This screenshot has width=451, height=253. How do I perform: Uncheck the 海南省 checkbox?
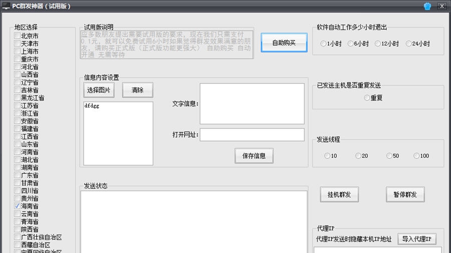[17, 206]
